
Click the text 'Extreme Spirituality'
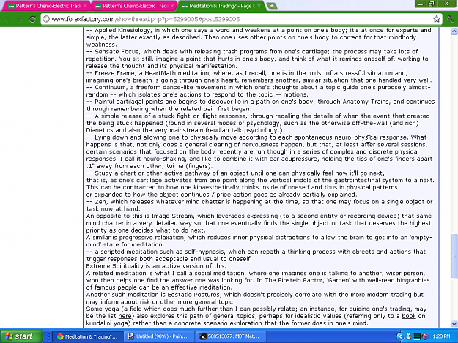115,265
